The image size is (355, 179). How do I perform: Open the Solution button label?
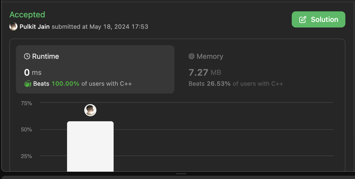pyautogui.click(x=324, y=19)
